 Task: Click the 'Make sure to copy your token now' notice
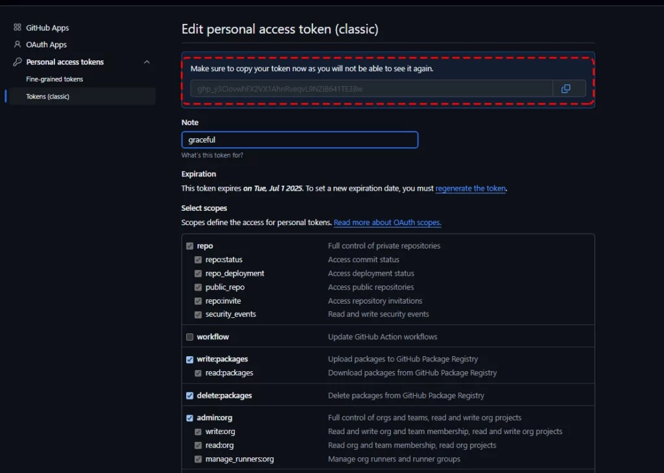(x=312, y=69)
